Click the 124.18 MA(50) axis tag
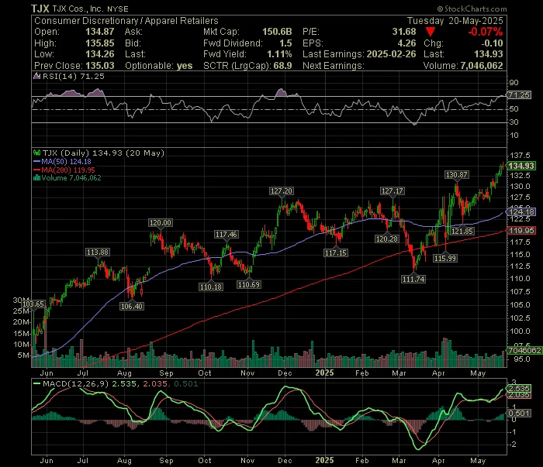543x467 pixels. click(521, 212)
